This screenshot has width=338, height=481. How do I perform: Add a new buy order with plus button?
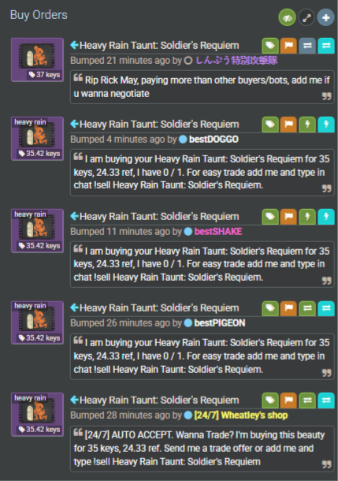pyautogui.click(x=325, y=17)
